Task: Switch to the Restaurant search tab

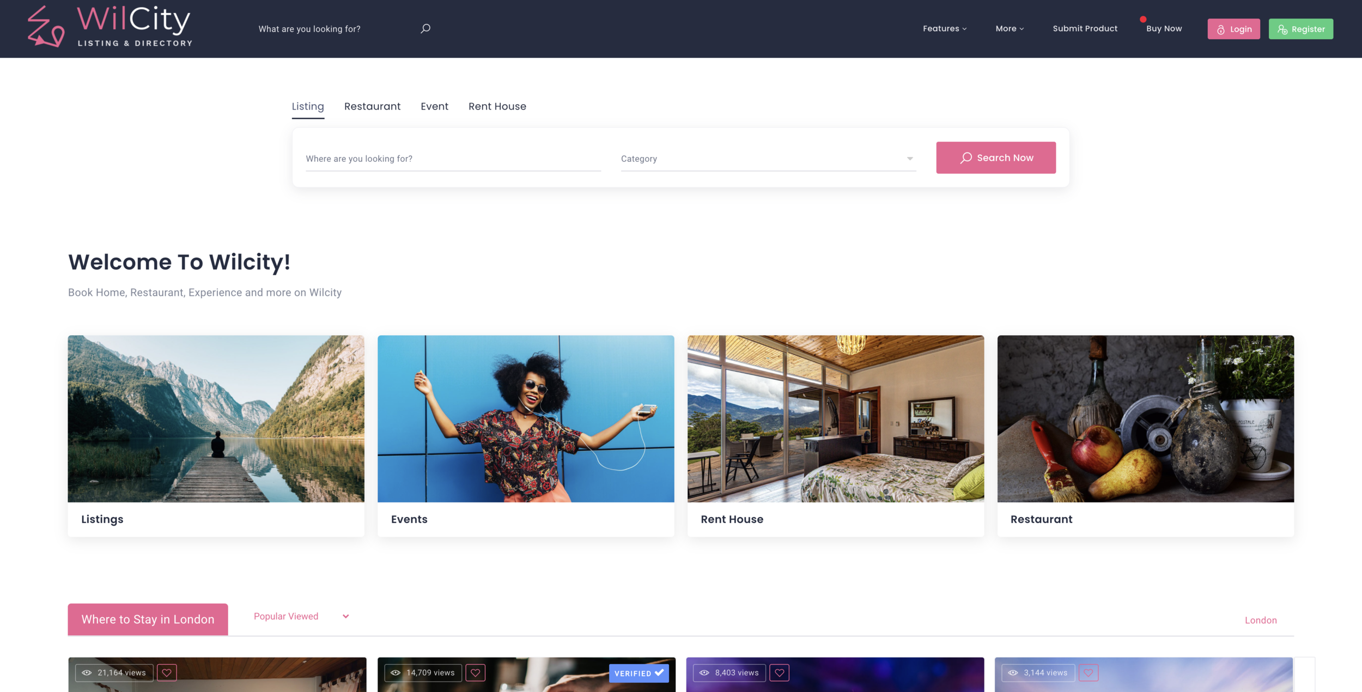Action: [372, 106]
